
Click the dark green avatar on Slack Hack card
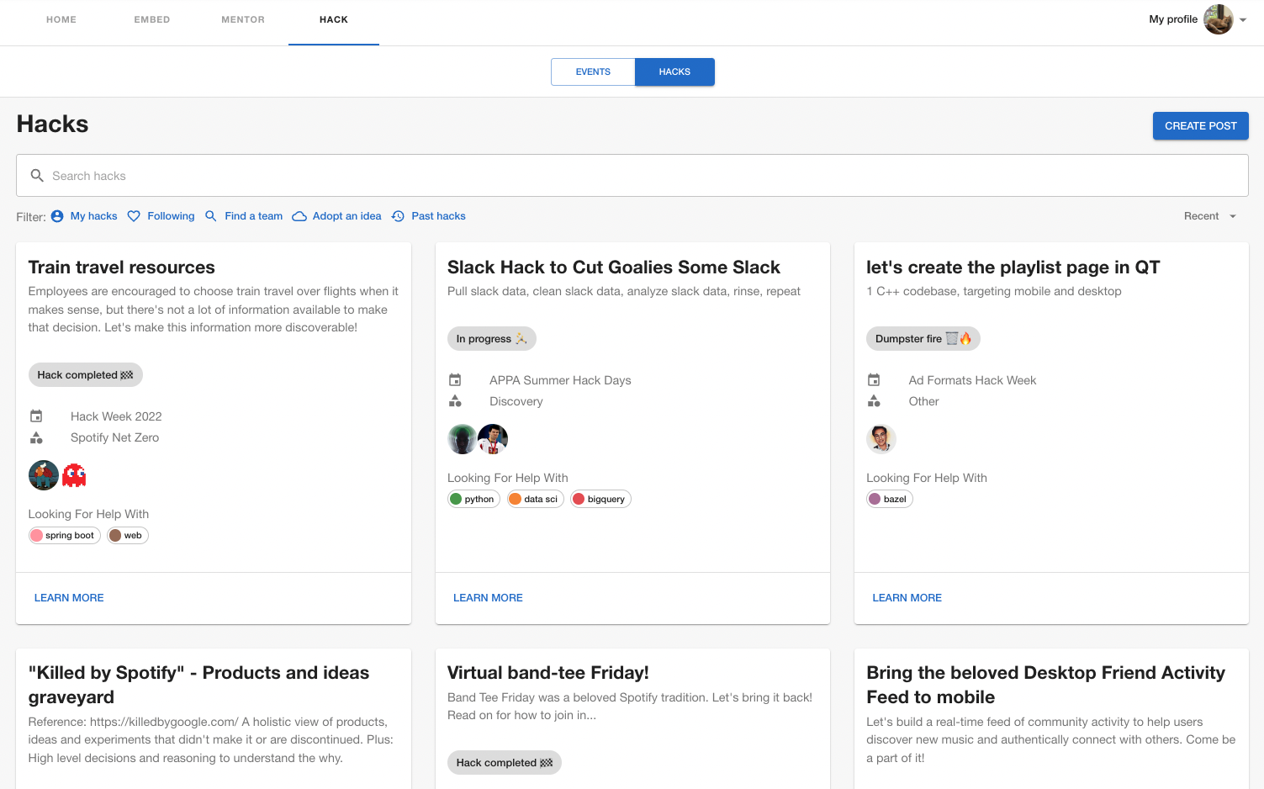[462, 439]
